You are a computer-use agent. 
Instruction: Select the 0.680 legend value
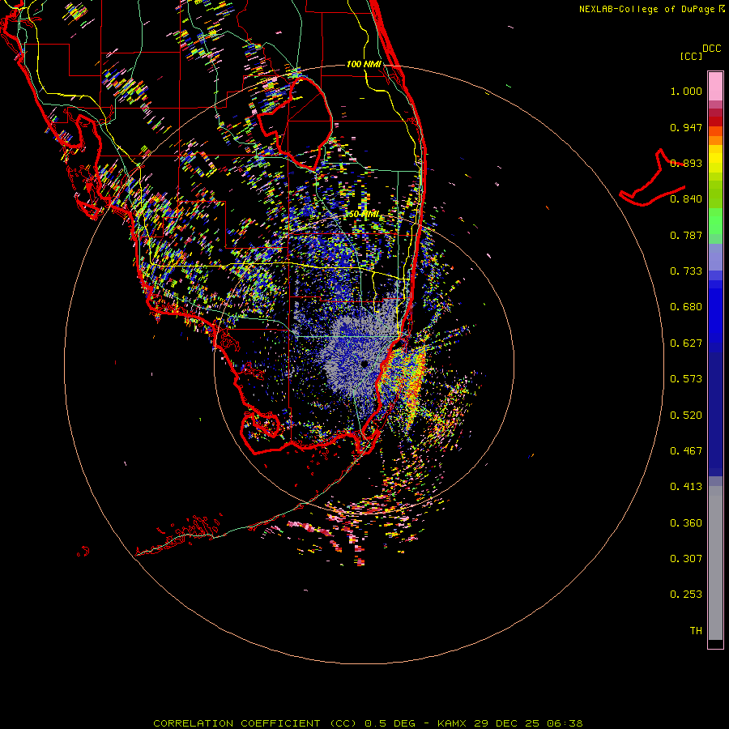[x=686, y=307]
